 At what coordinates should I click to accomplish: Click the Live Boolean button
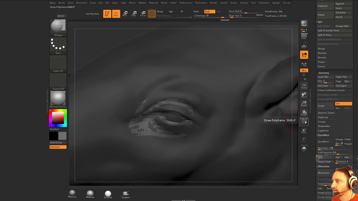pos(92,14)
